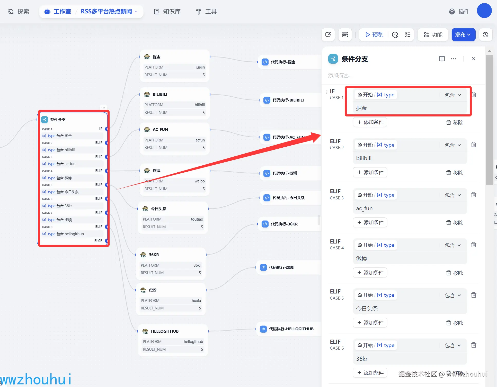Open the ellipsis menu above 条件分支 node
497x387 pixels.
pos(103,108)
